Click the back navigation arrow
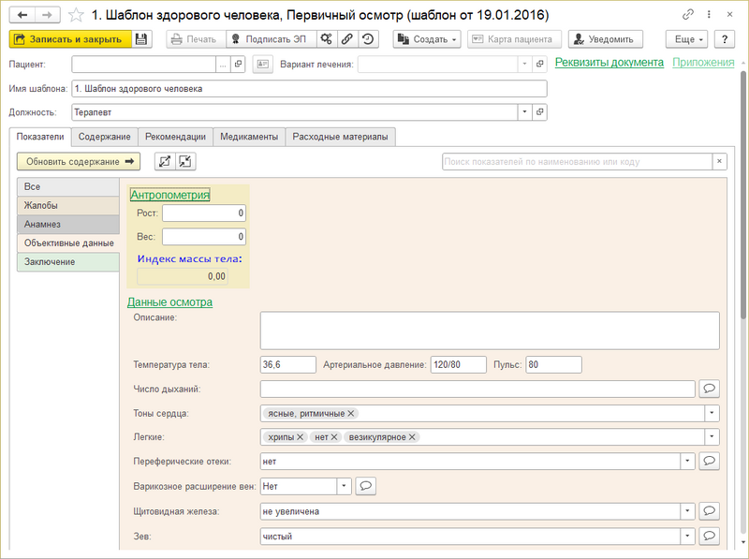The width and height of the screenshot is (749, 559). click(23, 16)
